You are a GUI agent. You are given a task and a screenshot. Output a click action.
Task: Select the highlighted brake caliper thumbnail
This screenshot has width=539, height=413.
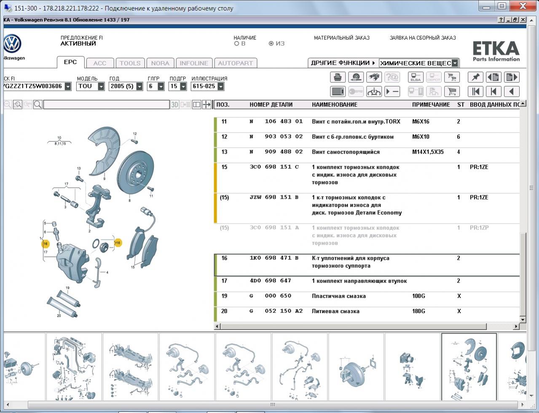click(469, 367)
